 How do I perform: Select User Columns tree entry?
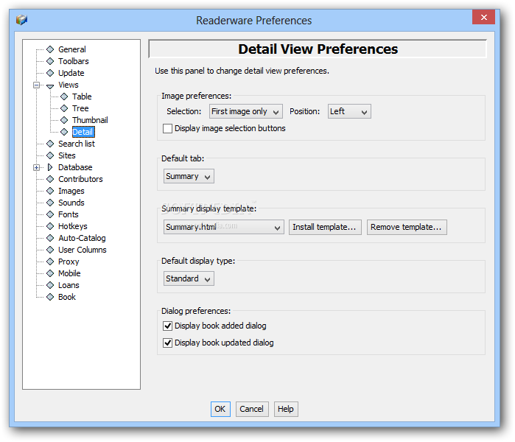[83, 250]
